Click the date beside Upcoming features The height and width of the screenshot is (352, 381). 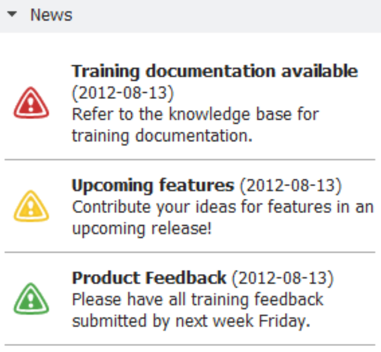tap(290, 186)
